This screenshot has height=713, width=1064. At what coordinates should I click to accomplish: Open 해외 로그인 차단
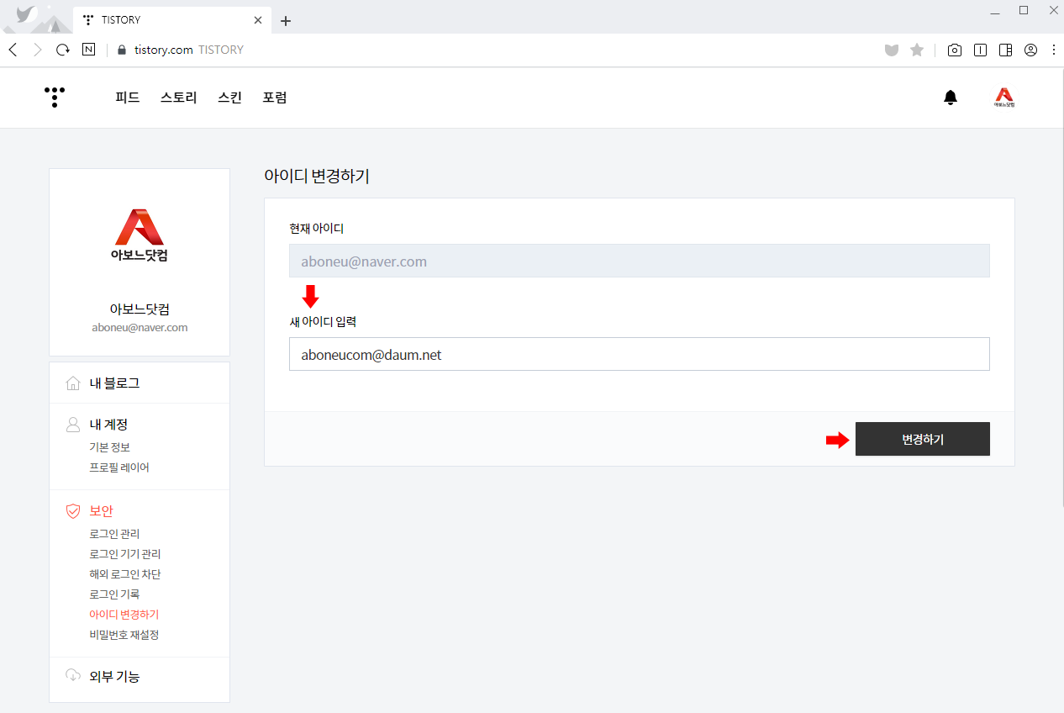pos(124,574)
